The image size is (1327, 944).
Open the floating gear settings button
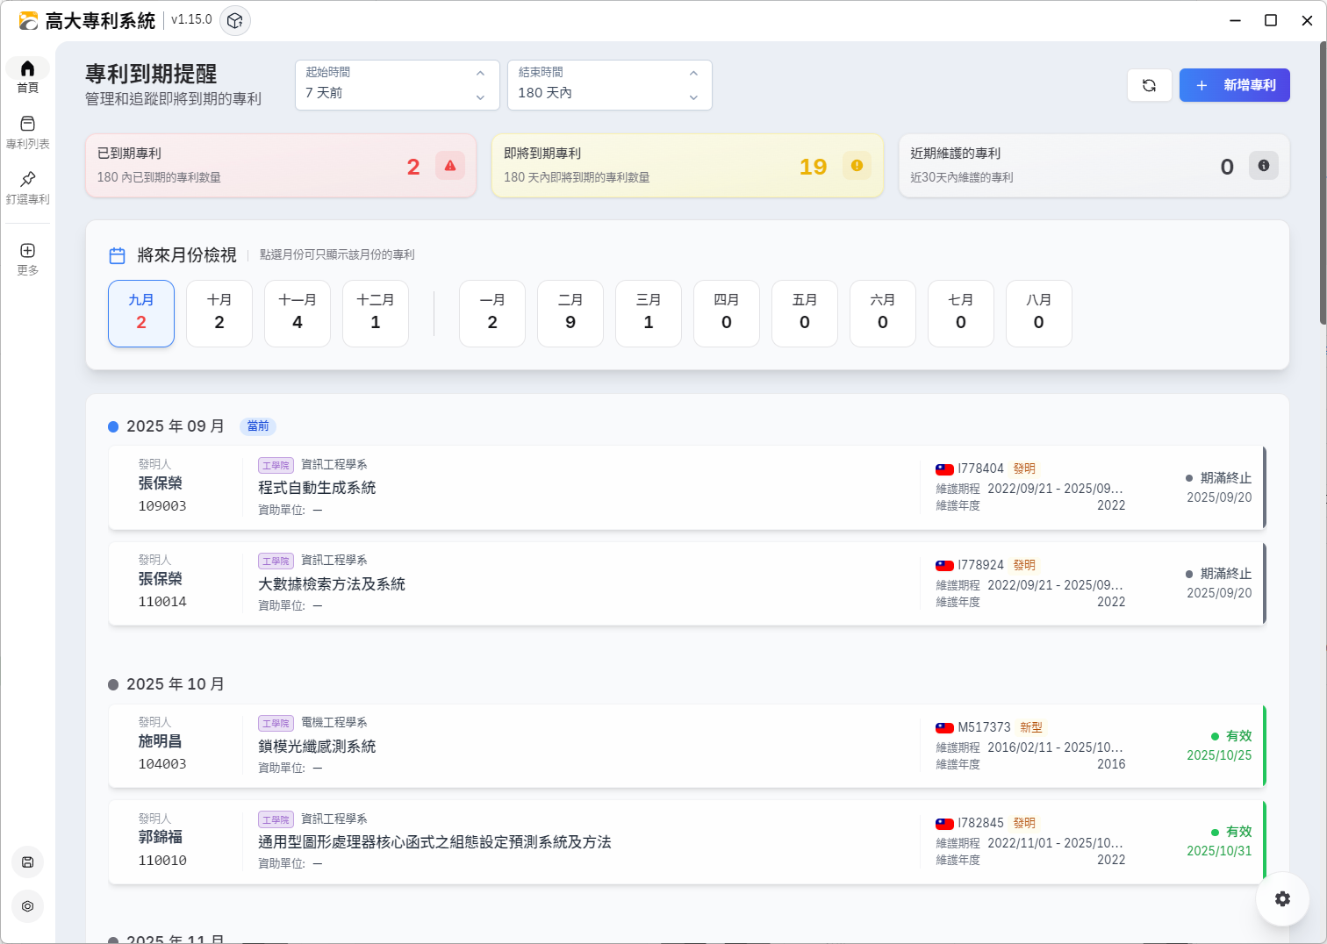[1281, 898]
